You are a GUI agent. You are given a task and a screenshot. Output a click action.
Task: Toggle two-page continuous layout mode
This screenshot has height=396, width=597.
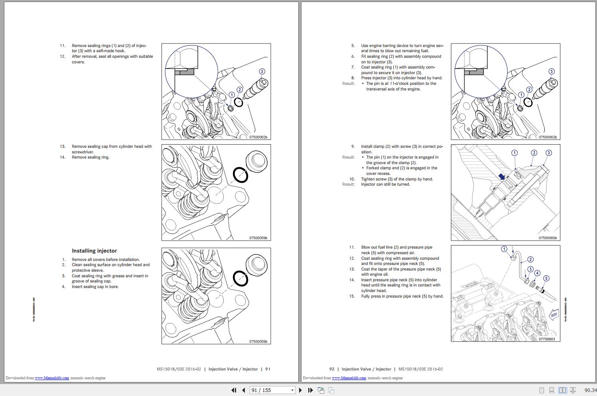pyautogui.click(x=573, y=390)
